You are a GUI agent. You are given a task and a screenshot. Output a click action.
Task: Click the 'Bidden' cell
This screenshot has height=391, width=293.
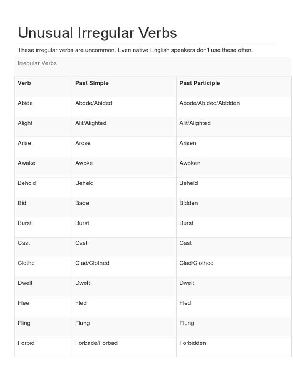[x=188, y=203]
